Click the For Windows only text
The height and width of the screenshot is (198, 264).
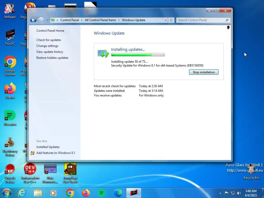coord(151,95)
